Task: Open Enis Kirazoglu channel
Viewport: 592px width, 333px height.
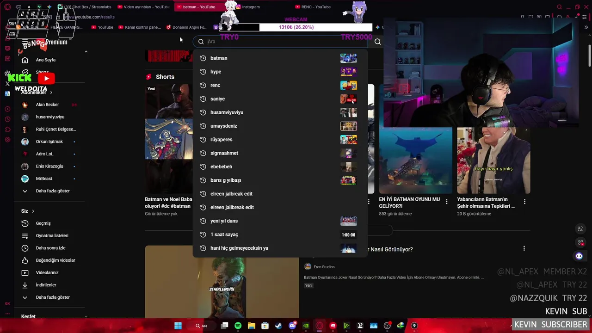Action: (x=50, y=166)
